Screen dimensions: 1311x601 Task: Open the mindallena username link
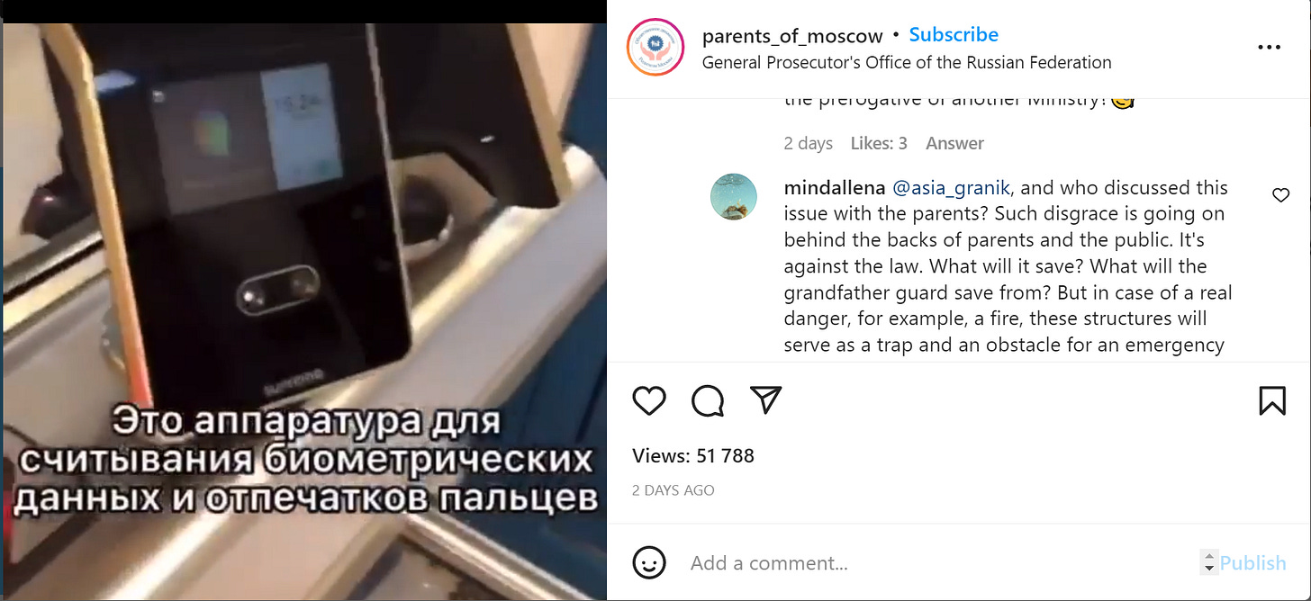(x=835, y=188)
